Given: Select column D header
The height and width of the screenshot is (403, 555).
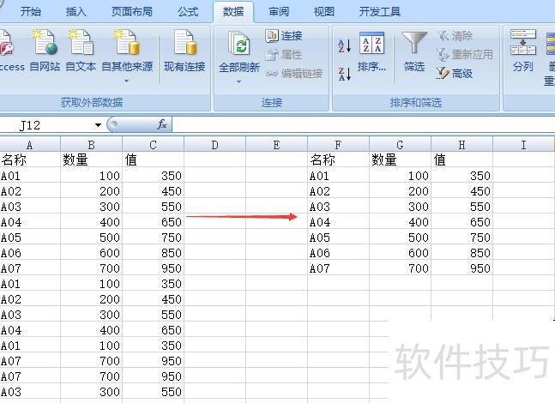Looking at the screenshot, I should click(x=214, y=145).
